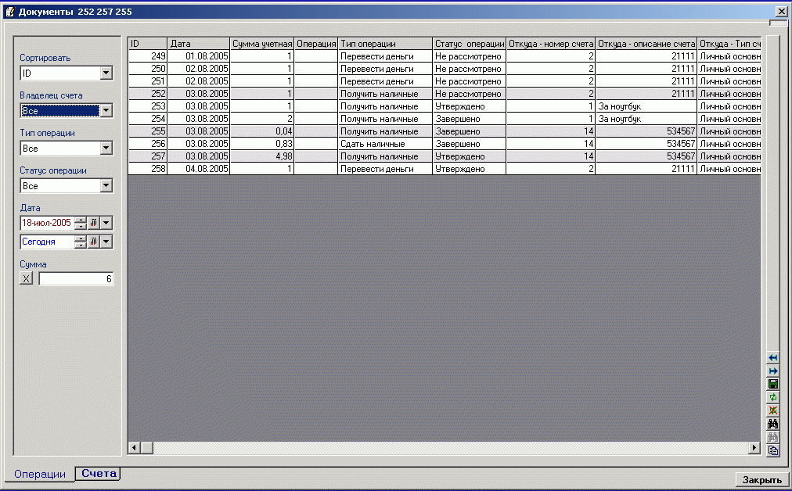Click the Откуда - номер счета header
792x491 pixels.
550,44
